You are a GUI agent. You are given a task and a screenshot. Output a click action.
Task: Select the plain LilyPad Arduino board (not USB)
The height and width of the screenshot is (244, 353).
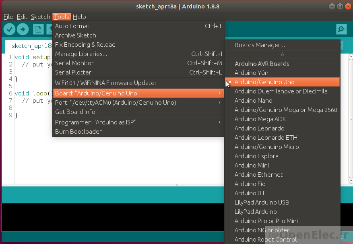tap(282, 211)
